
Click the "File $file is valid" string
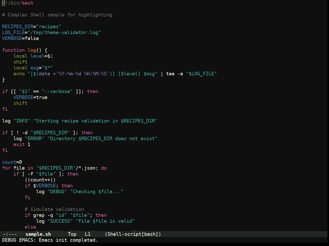tap(105, 221)
